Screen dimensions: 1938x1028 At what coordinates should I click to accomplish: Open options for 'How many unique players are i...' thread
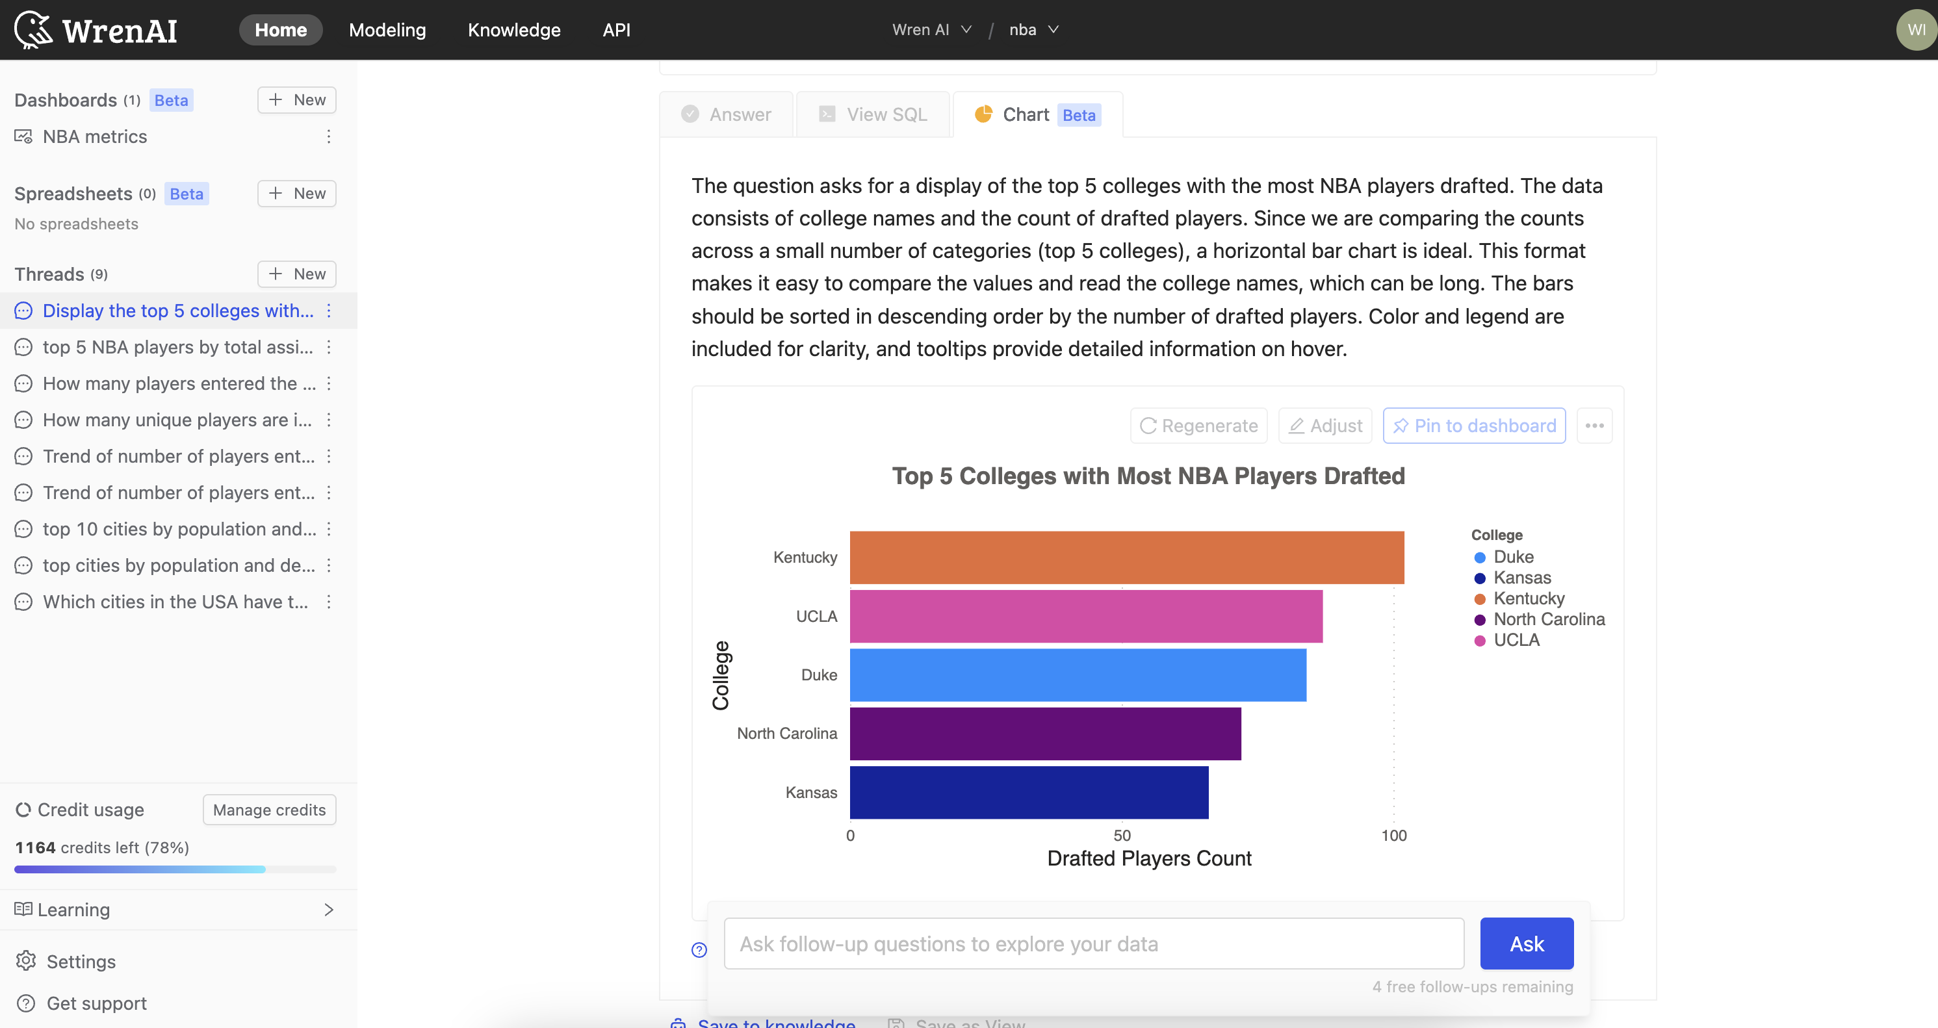(329, 420)
